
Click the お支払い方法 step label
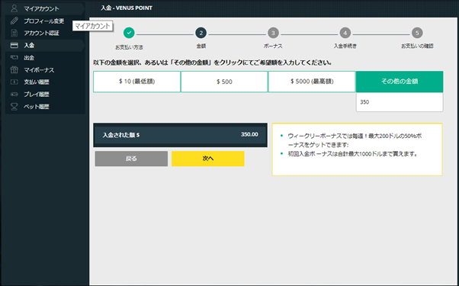129,47
